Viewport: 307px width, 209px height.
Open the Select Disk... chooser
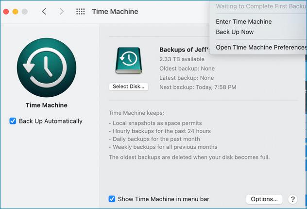click(129, 87)
